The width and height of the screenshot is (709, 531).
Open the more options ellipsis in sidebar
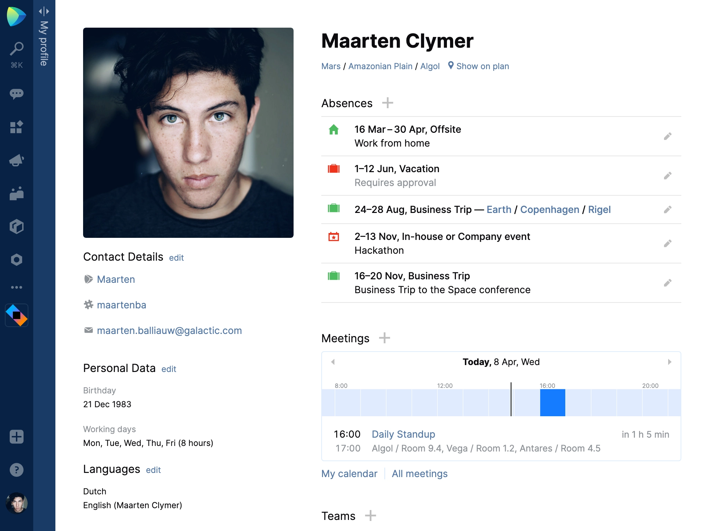[x=16, y=287]
